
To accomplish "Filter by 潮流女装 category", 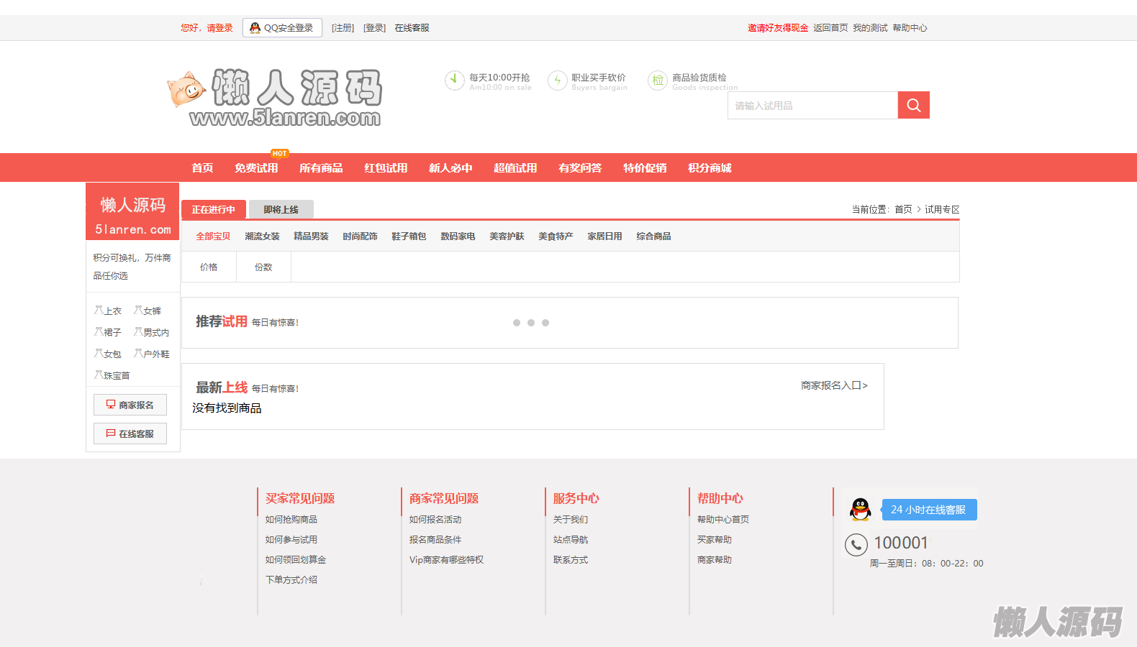I will point(262,237).
